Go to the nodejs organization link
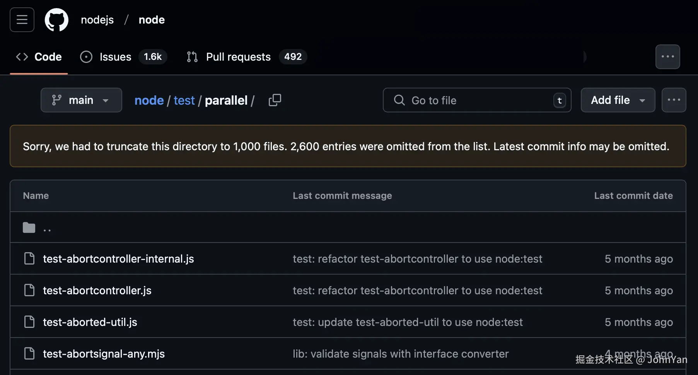Viewport: 698px width, 375px height. pyautogui.click(x=97, y=20)
